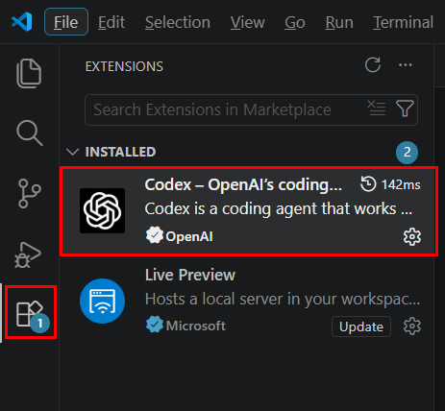Image resolution: width=445 pixels, height=411 pixels.
Task: Open the Search view in the activity bar
Action: (x=30, y=133)
